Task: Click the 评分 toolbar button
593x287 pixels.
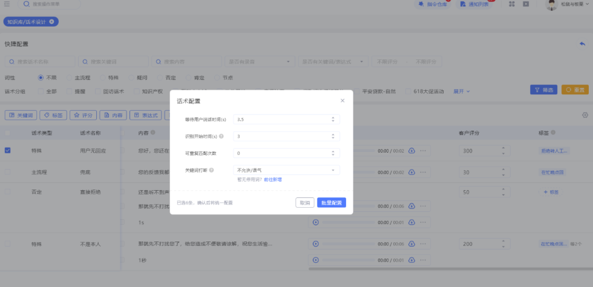Action: (84, 115)
